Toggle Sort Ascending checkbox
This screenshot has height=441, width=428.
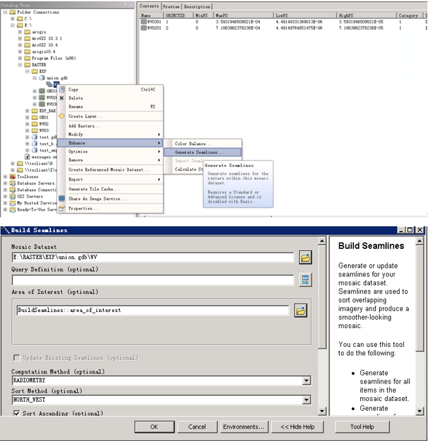(x=17, y=413)
